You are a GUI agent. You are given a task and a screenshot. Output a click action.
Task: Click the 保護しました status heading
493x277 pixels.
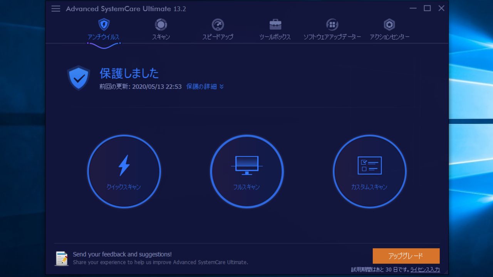pos(129,73)
